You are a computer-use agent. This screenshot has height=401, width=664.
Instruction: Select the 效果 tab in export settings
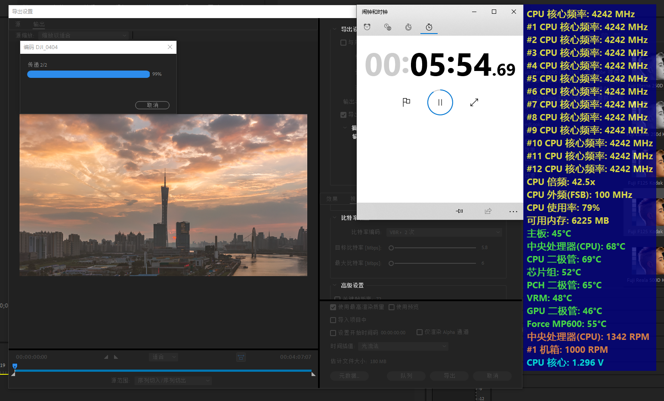click(332, 199)
